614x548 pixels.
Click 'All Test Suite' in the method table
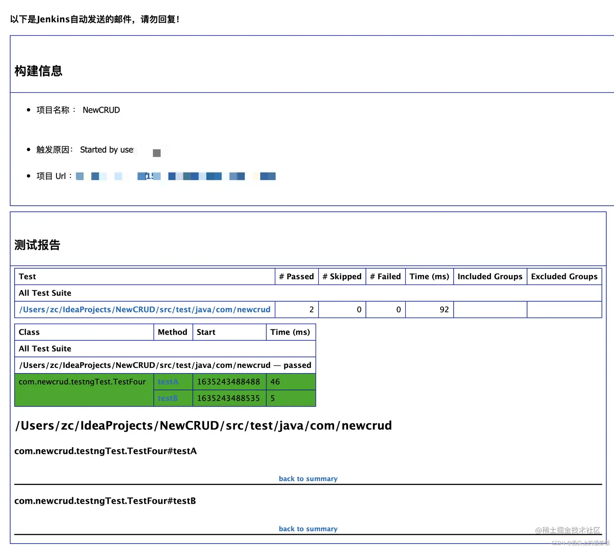(x=45, y=349)
